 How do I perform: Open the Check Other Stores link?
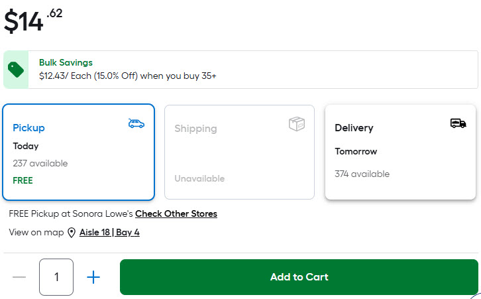coord(176,213)
